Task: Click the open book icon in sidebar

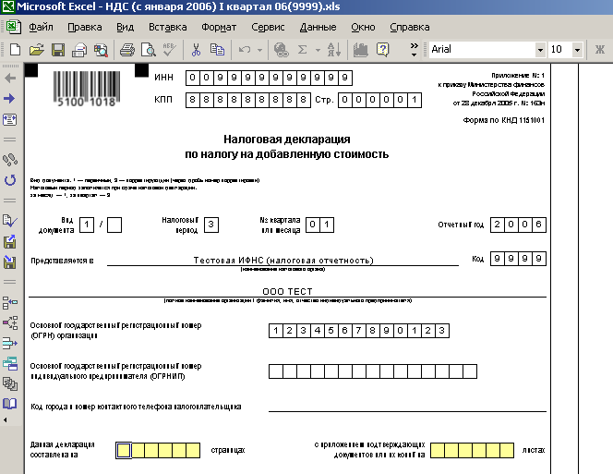Action: pyautogui.click(x=10, y=404)
